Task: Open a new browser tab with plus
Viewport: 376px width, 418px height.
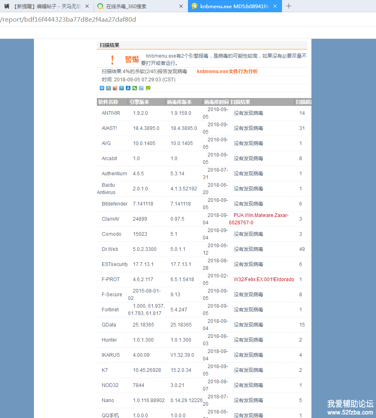Action: [289, 6]
